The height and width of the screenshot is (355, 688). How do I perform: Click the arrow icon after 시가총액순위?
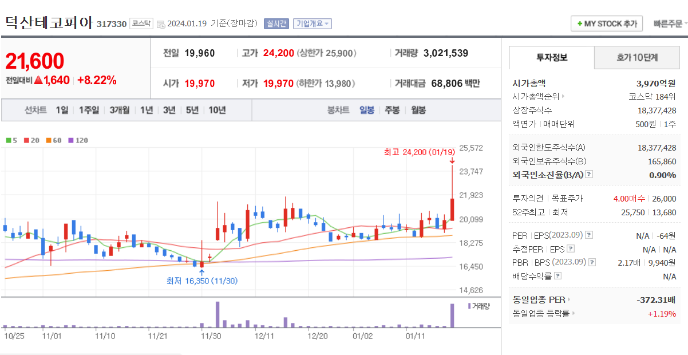(x=563, y=97)
